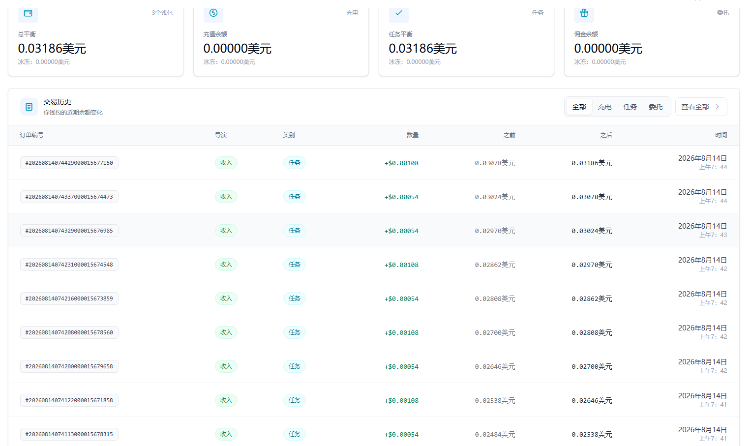The height and width of the screenshot is (446, 751).
Task: Click the wallet icon in total balance card
Action: pos(28,13)
